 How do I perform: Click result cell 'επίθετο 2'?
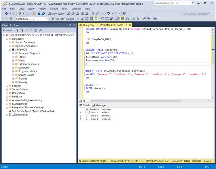(x=106, y=116)
